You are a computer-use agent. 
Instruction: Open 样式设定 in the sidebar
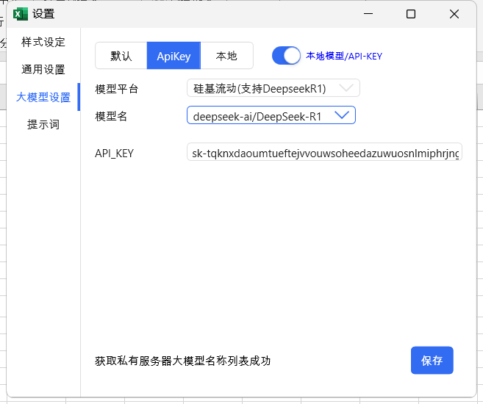pos(43,42)
